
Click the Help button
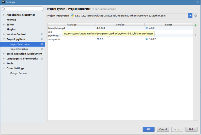[x=192, y=129]
